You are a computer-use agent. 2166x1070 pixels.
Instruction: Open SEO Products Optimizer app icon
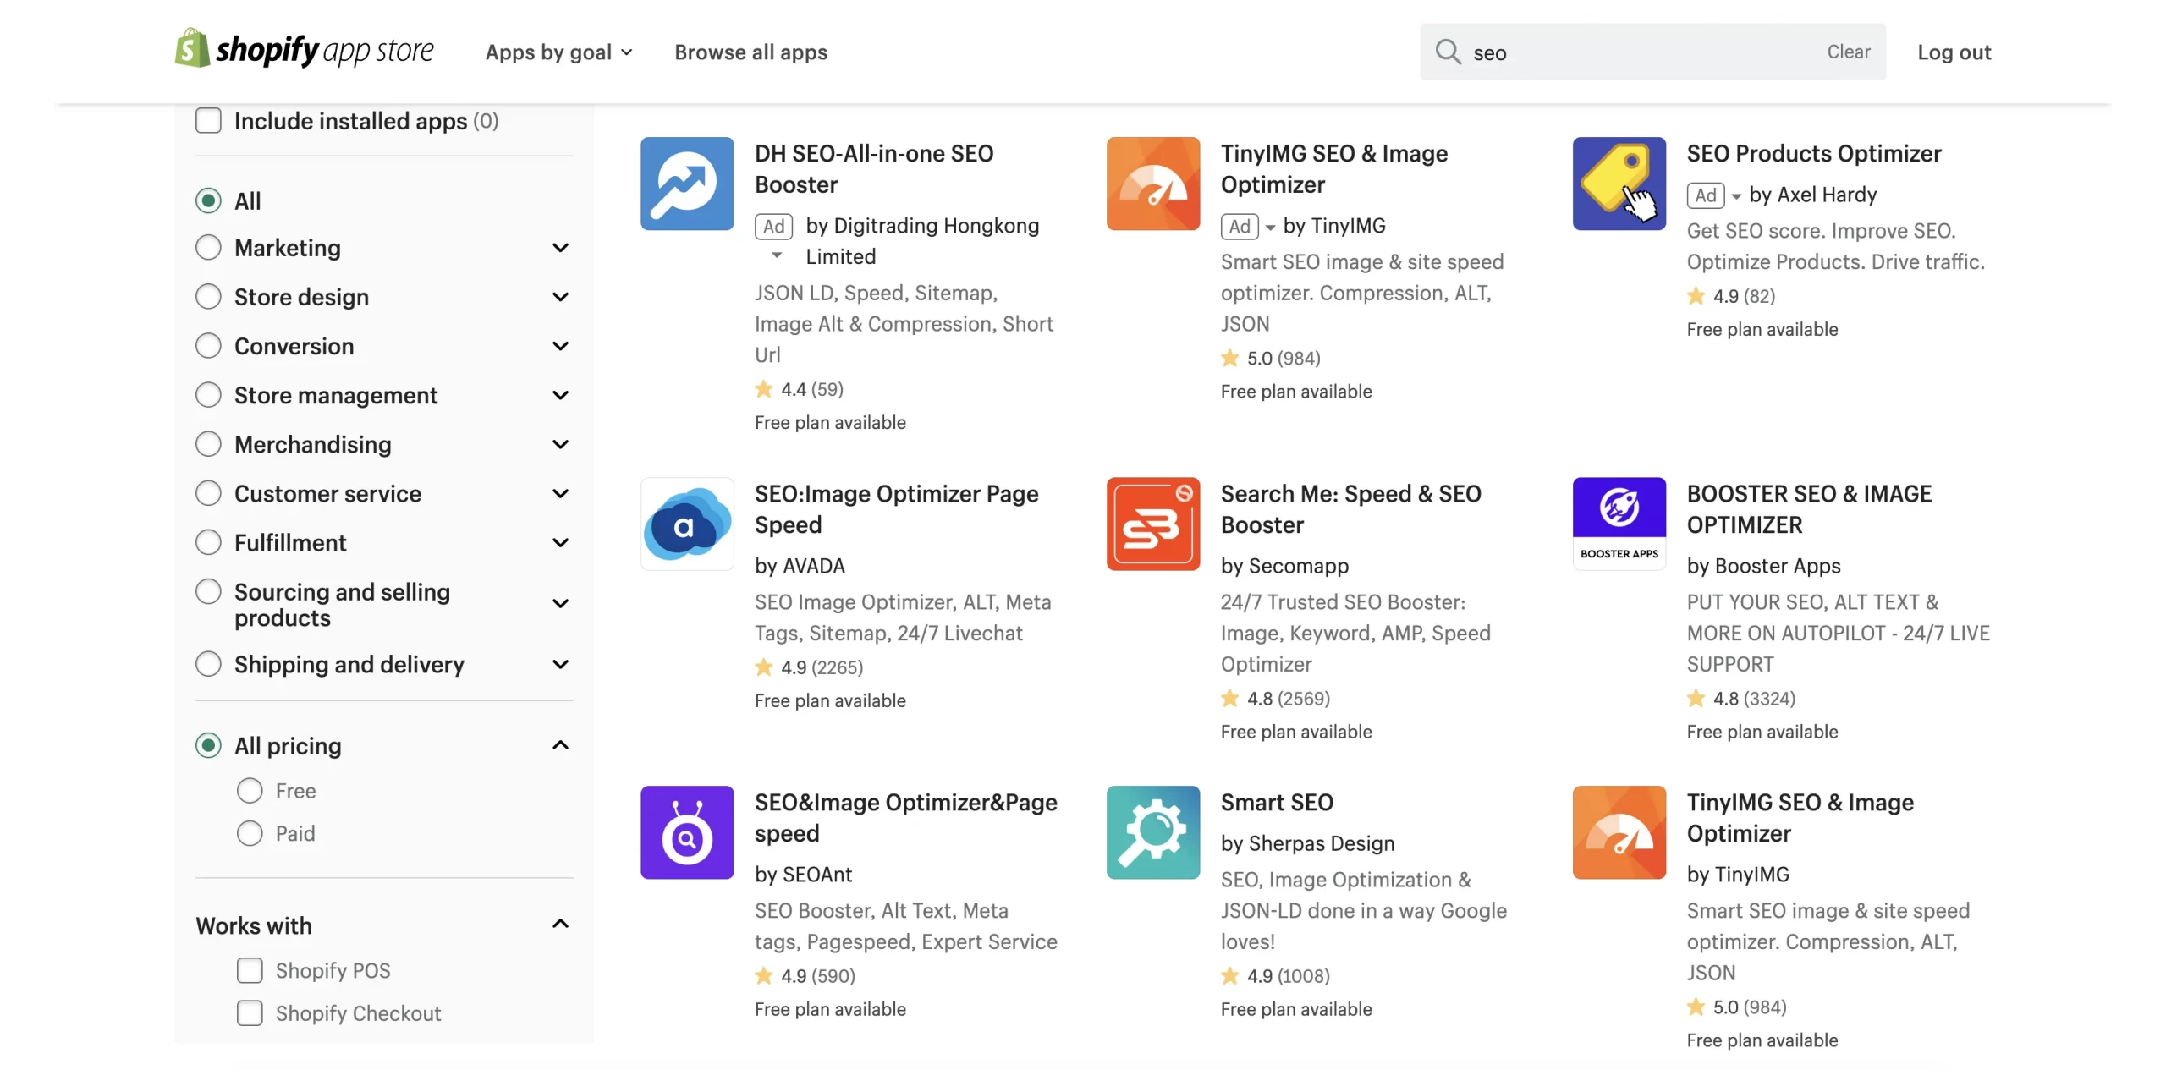tap(1619, 184)
